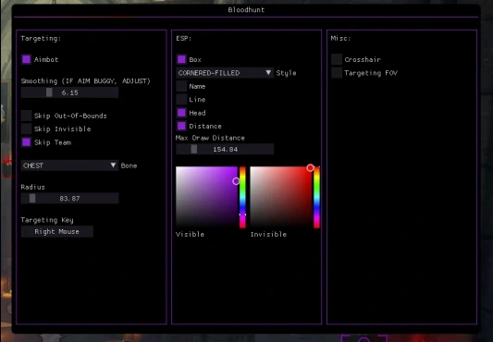493x342 pixels.
Task: Toggle the Head ESP checkbox
Action: (181, 113)
